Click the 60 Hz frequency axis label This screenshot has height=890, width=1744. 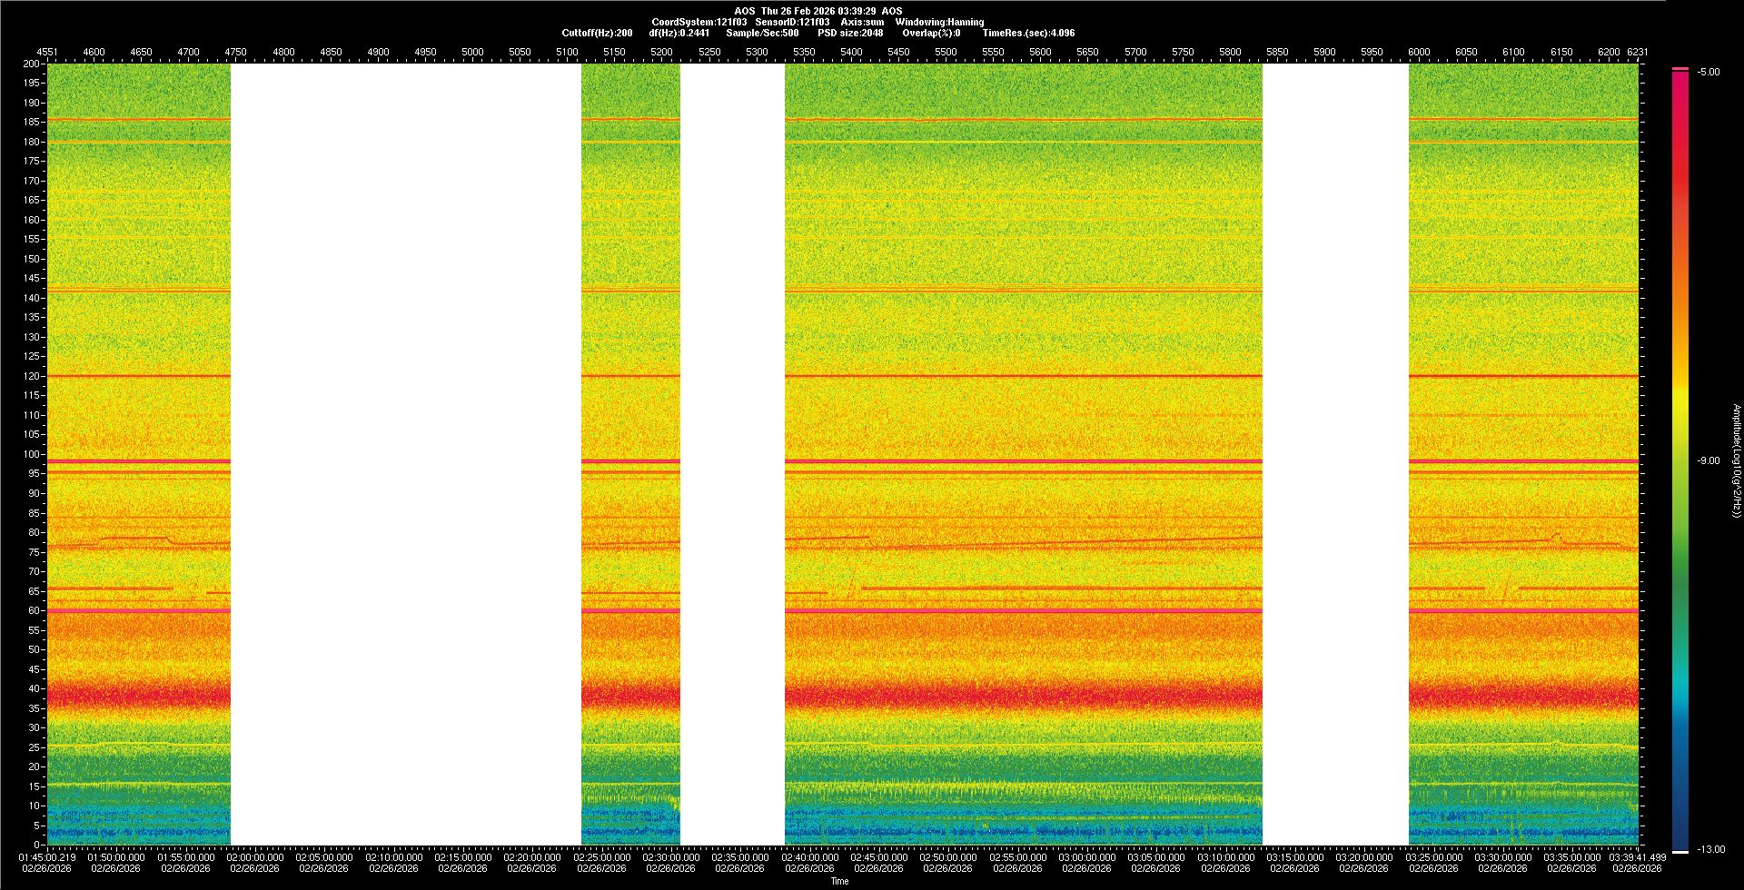34,610
